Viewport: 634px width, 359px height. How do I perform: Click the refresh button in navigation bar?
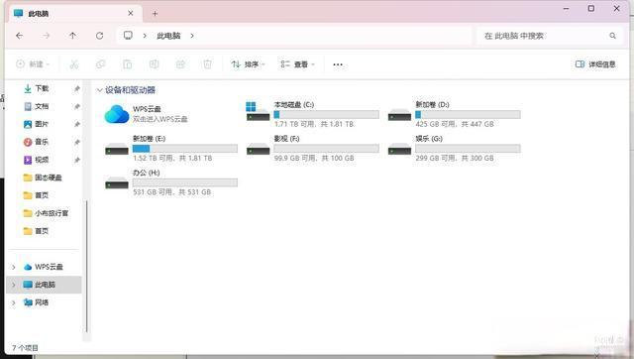[99, 36]
